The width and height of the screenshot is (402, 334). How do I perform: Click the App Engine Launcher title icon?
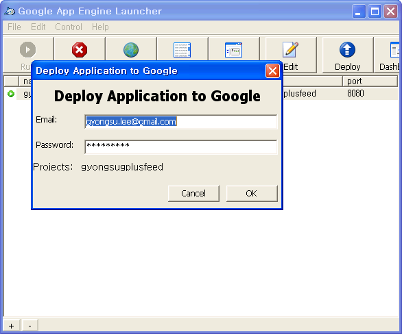pyautogui.click(x=10, y=11)
